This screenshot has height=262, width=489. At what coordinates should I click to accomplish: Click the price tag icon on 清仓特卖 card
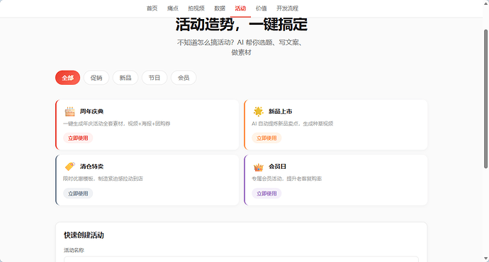click(70, 166)
